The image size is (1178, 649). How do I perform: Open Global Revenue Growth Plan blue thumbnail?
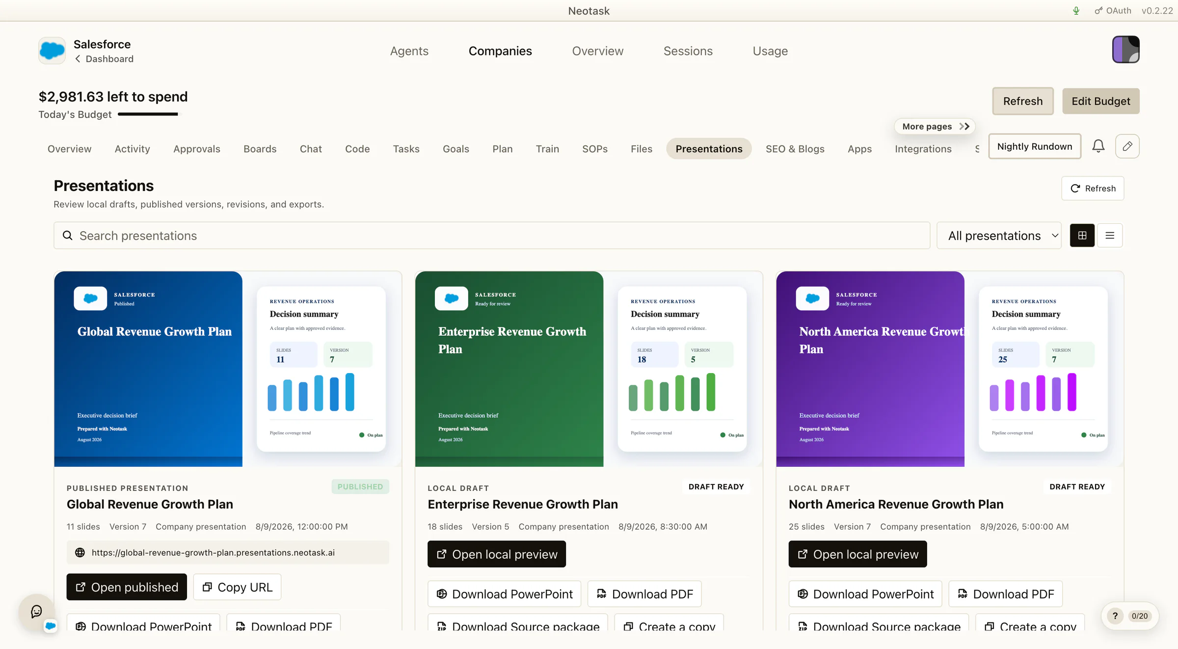(x=148, y=369)
